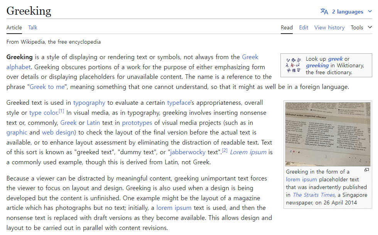Follow the "Greek to me" link
Image resolution: width=378 pixels, height=235 pixels.
point(47,87)
